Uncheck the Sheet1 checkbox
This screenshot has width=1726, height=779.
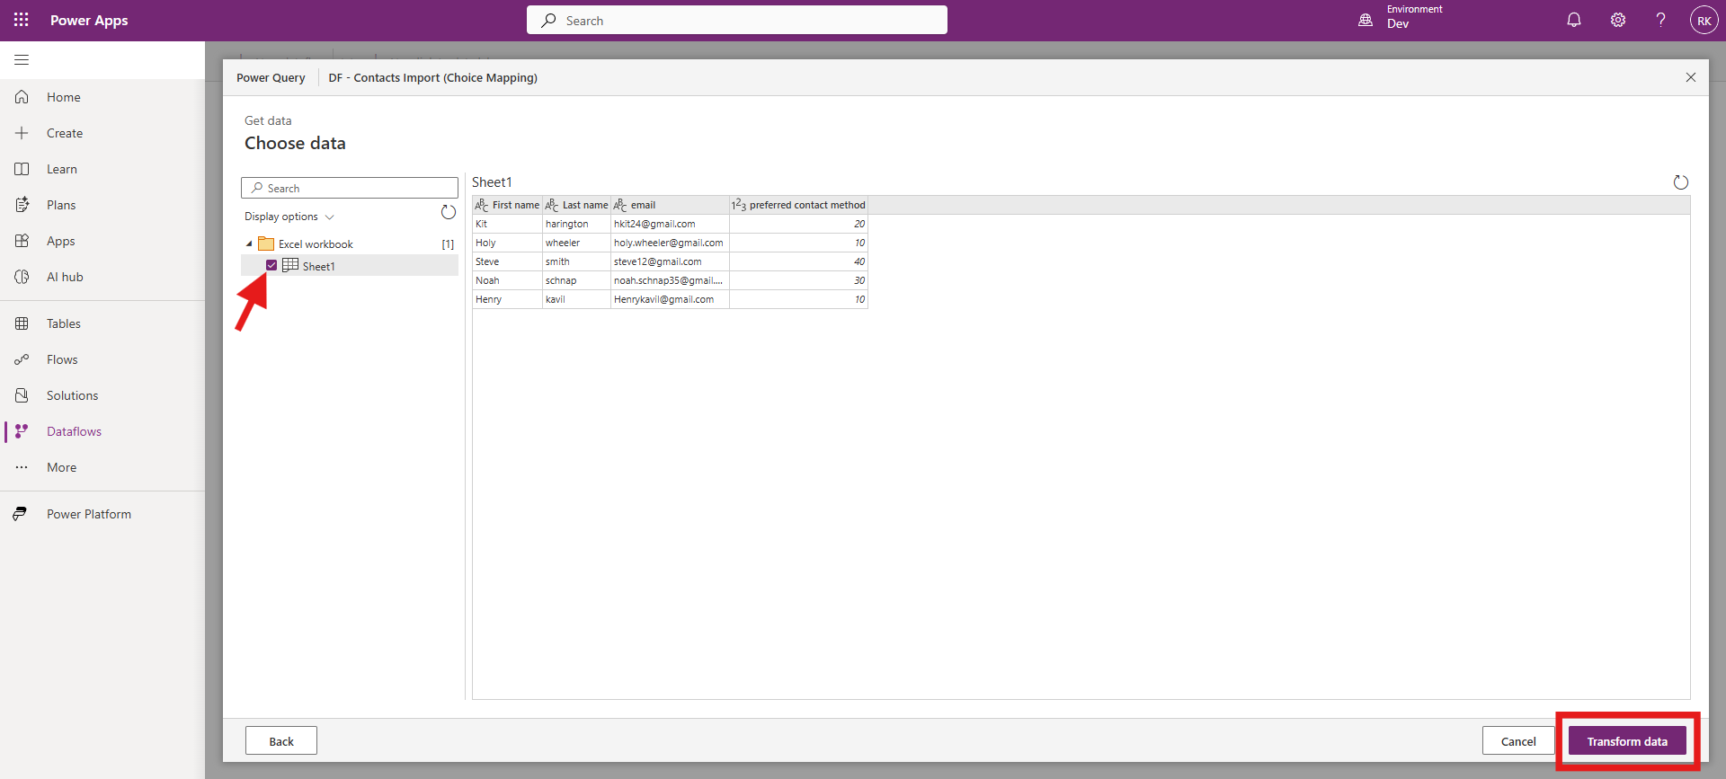271,265
